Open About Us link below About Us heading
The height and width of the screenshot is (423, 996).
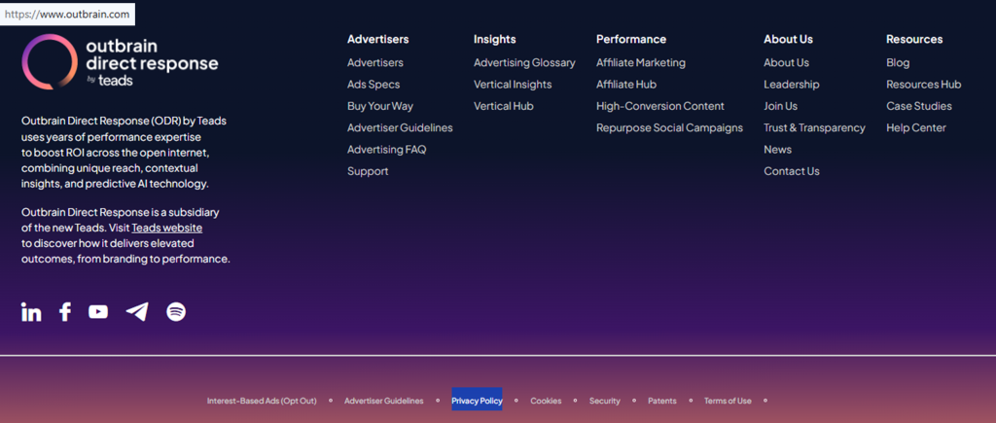786,63
